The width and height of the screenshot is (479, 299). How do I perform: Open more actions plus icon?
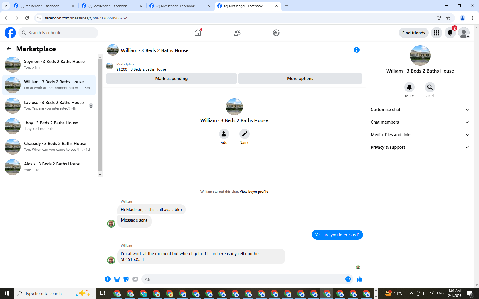(108, 279)
